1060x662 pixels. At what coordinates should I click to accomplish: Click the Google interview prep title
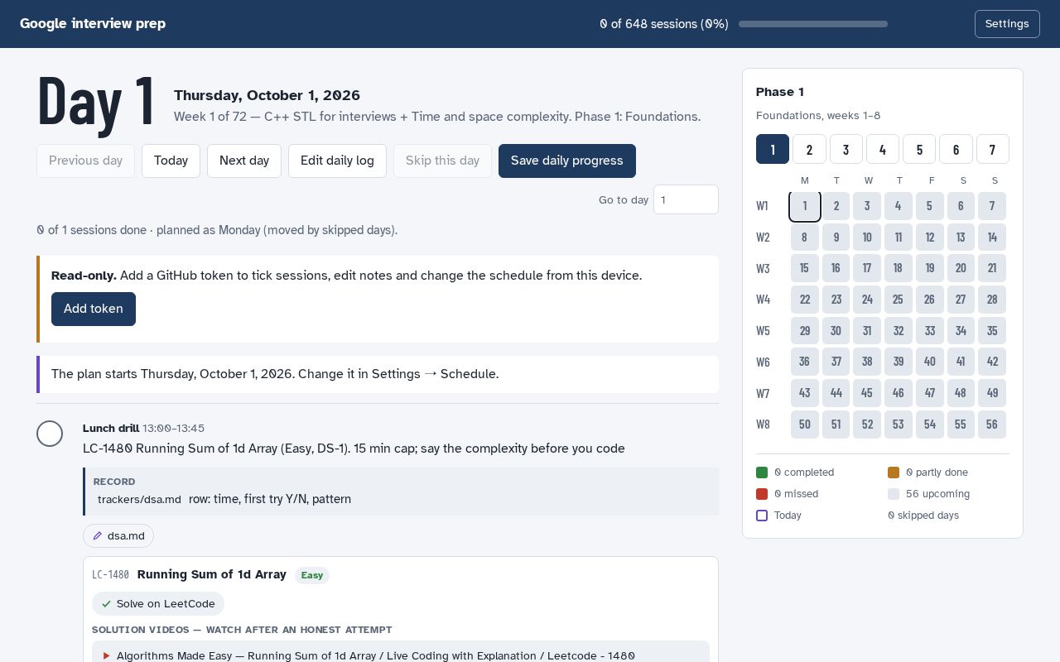click(93, 24)
